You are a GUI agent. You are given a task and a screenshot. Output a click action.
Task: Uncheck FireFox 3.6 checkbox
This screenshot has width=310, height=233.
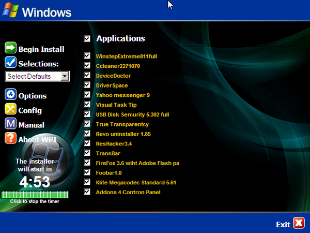coord(87,163)
